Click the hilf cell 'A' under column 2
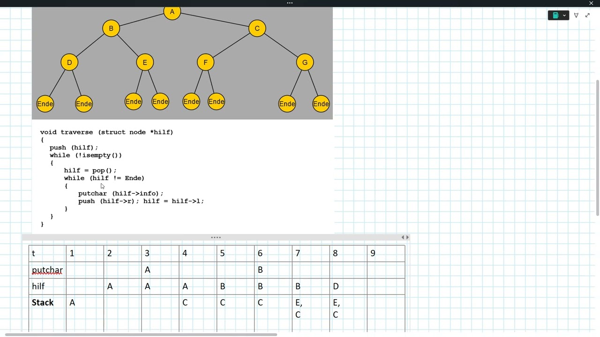 click(122, 286)
